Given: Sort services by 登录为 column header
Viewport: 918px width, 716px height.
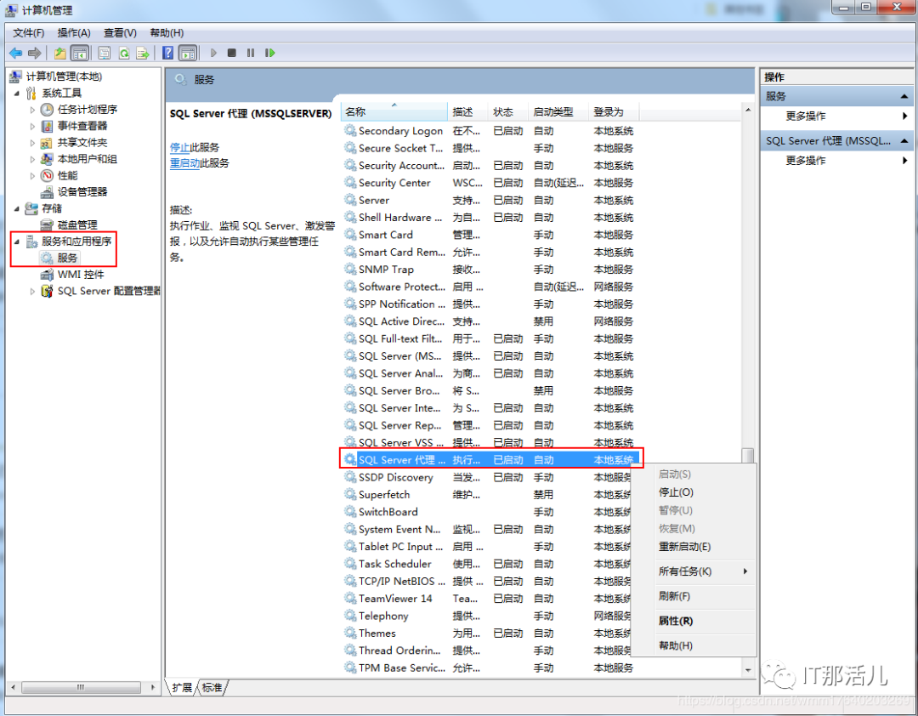Looking at the screenshot, I should (613, 112).
